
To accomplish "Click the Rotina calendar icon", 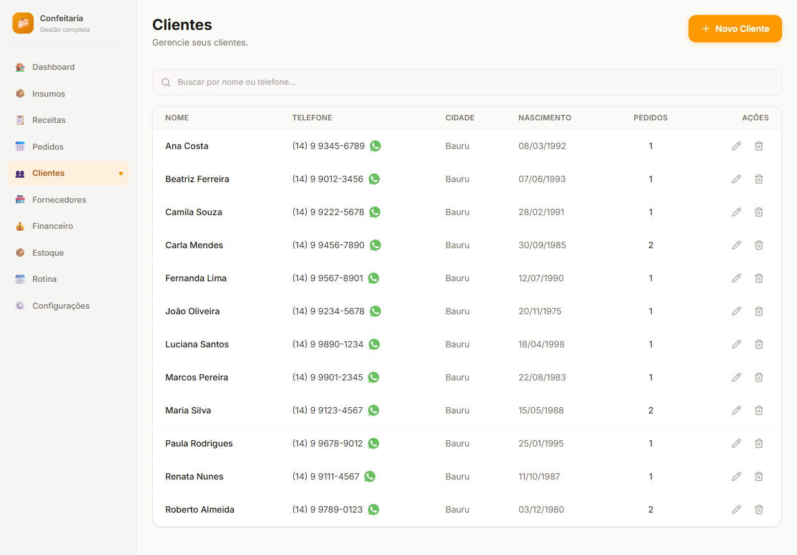I will [x=21, y=279].
